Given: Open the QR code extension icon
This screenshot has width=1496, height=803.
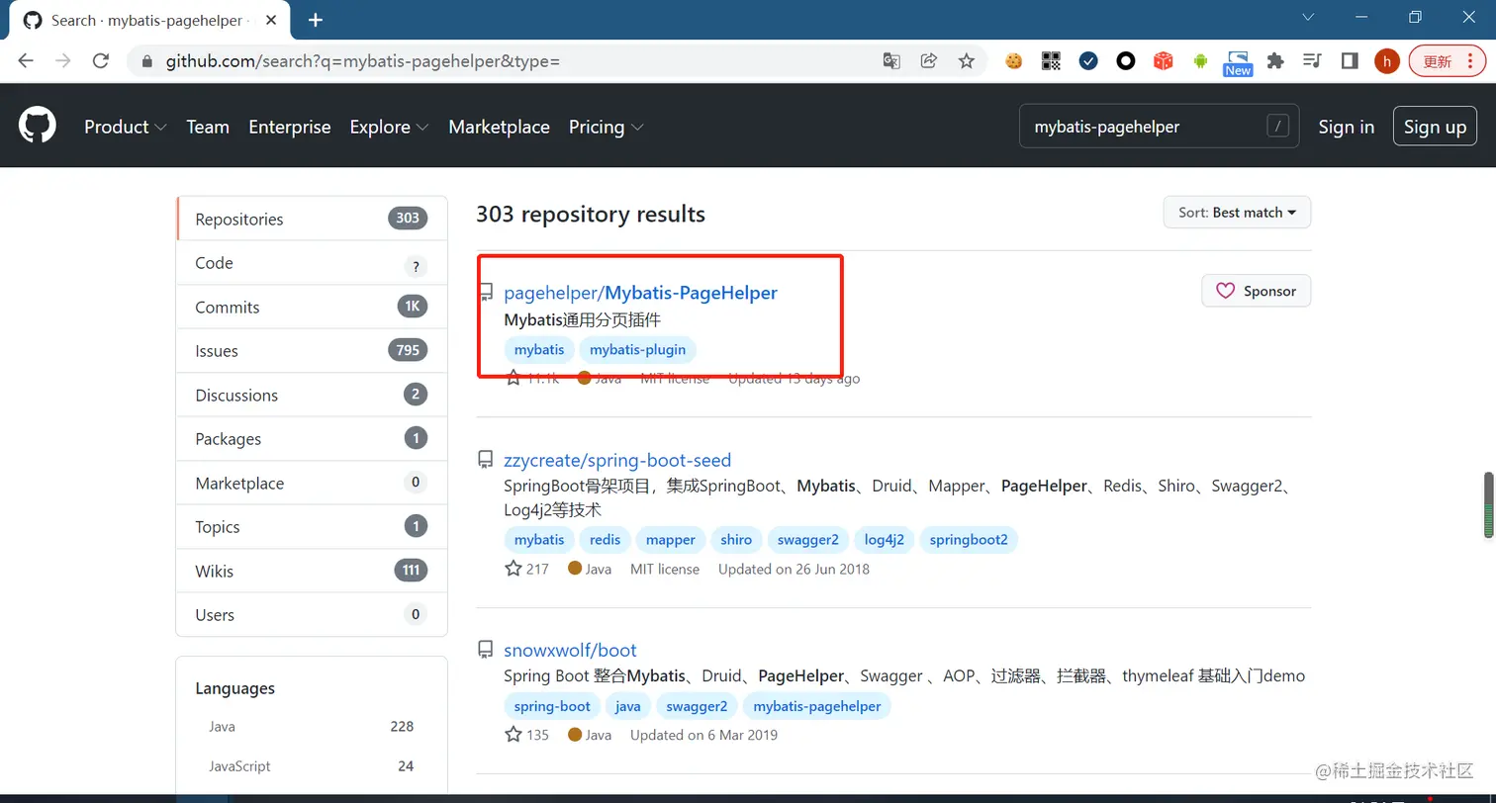Looking at the screenshot, I should click(1051, 61).
